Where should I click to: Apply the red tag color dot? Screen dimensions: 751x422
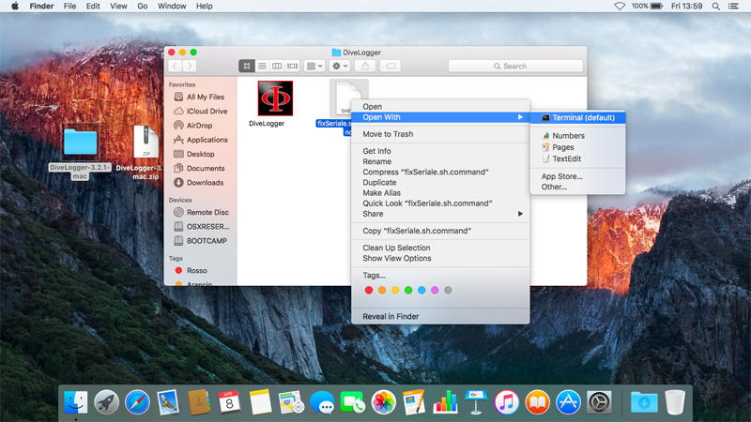click(x=368, y=291)
